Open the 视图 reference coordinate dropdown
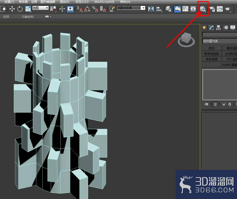Screen dimensions: 237x199 (40, 8)
